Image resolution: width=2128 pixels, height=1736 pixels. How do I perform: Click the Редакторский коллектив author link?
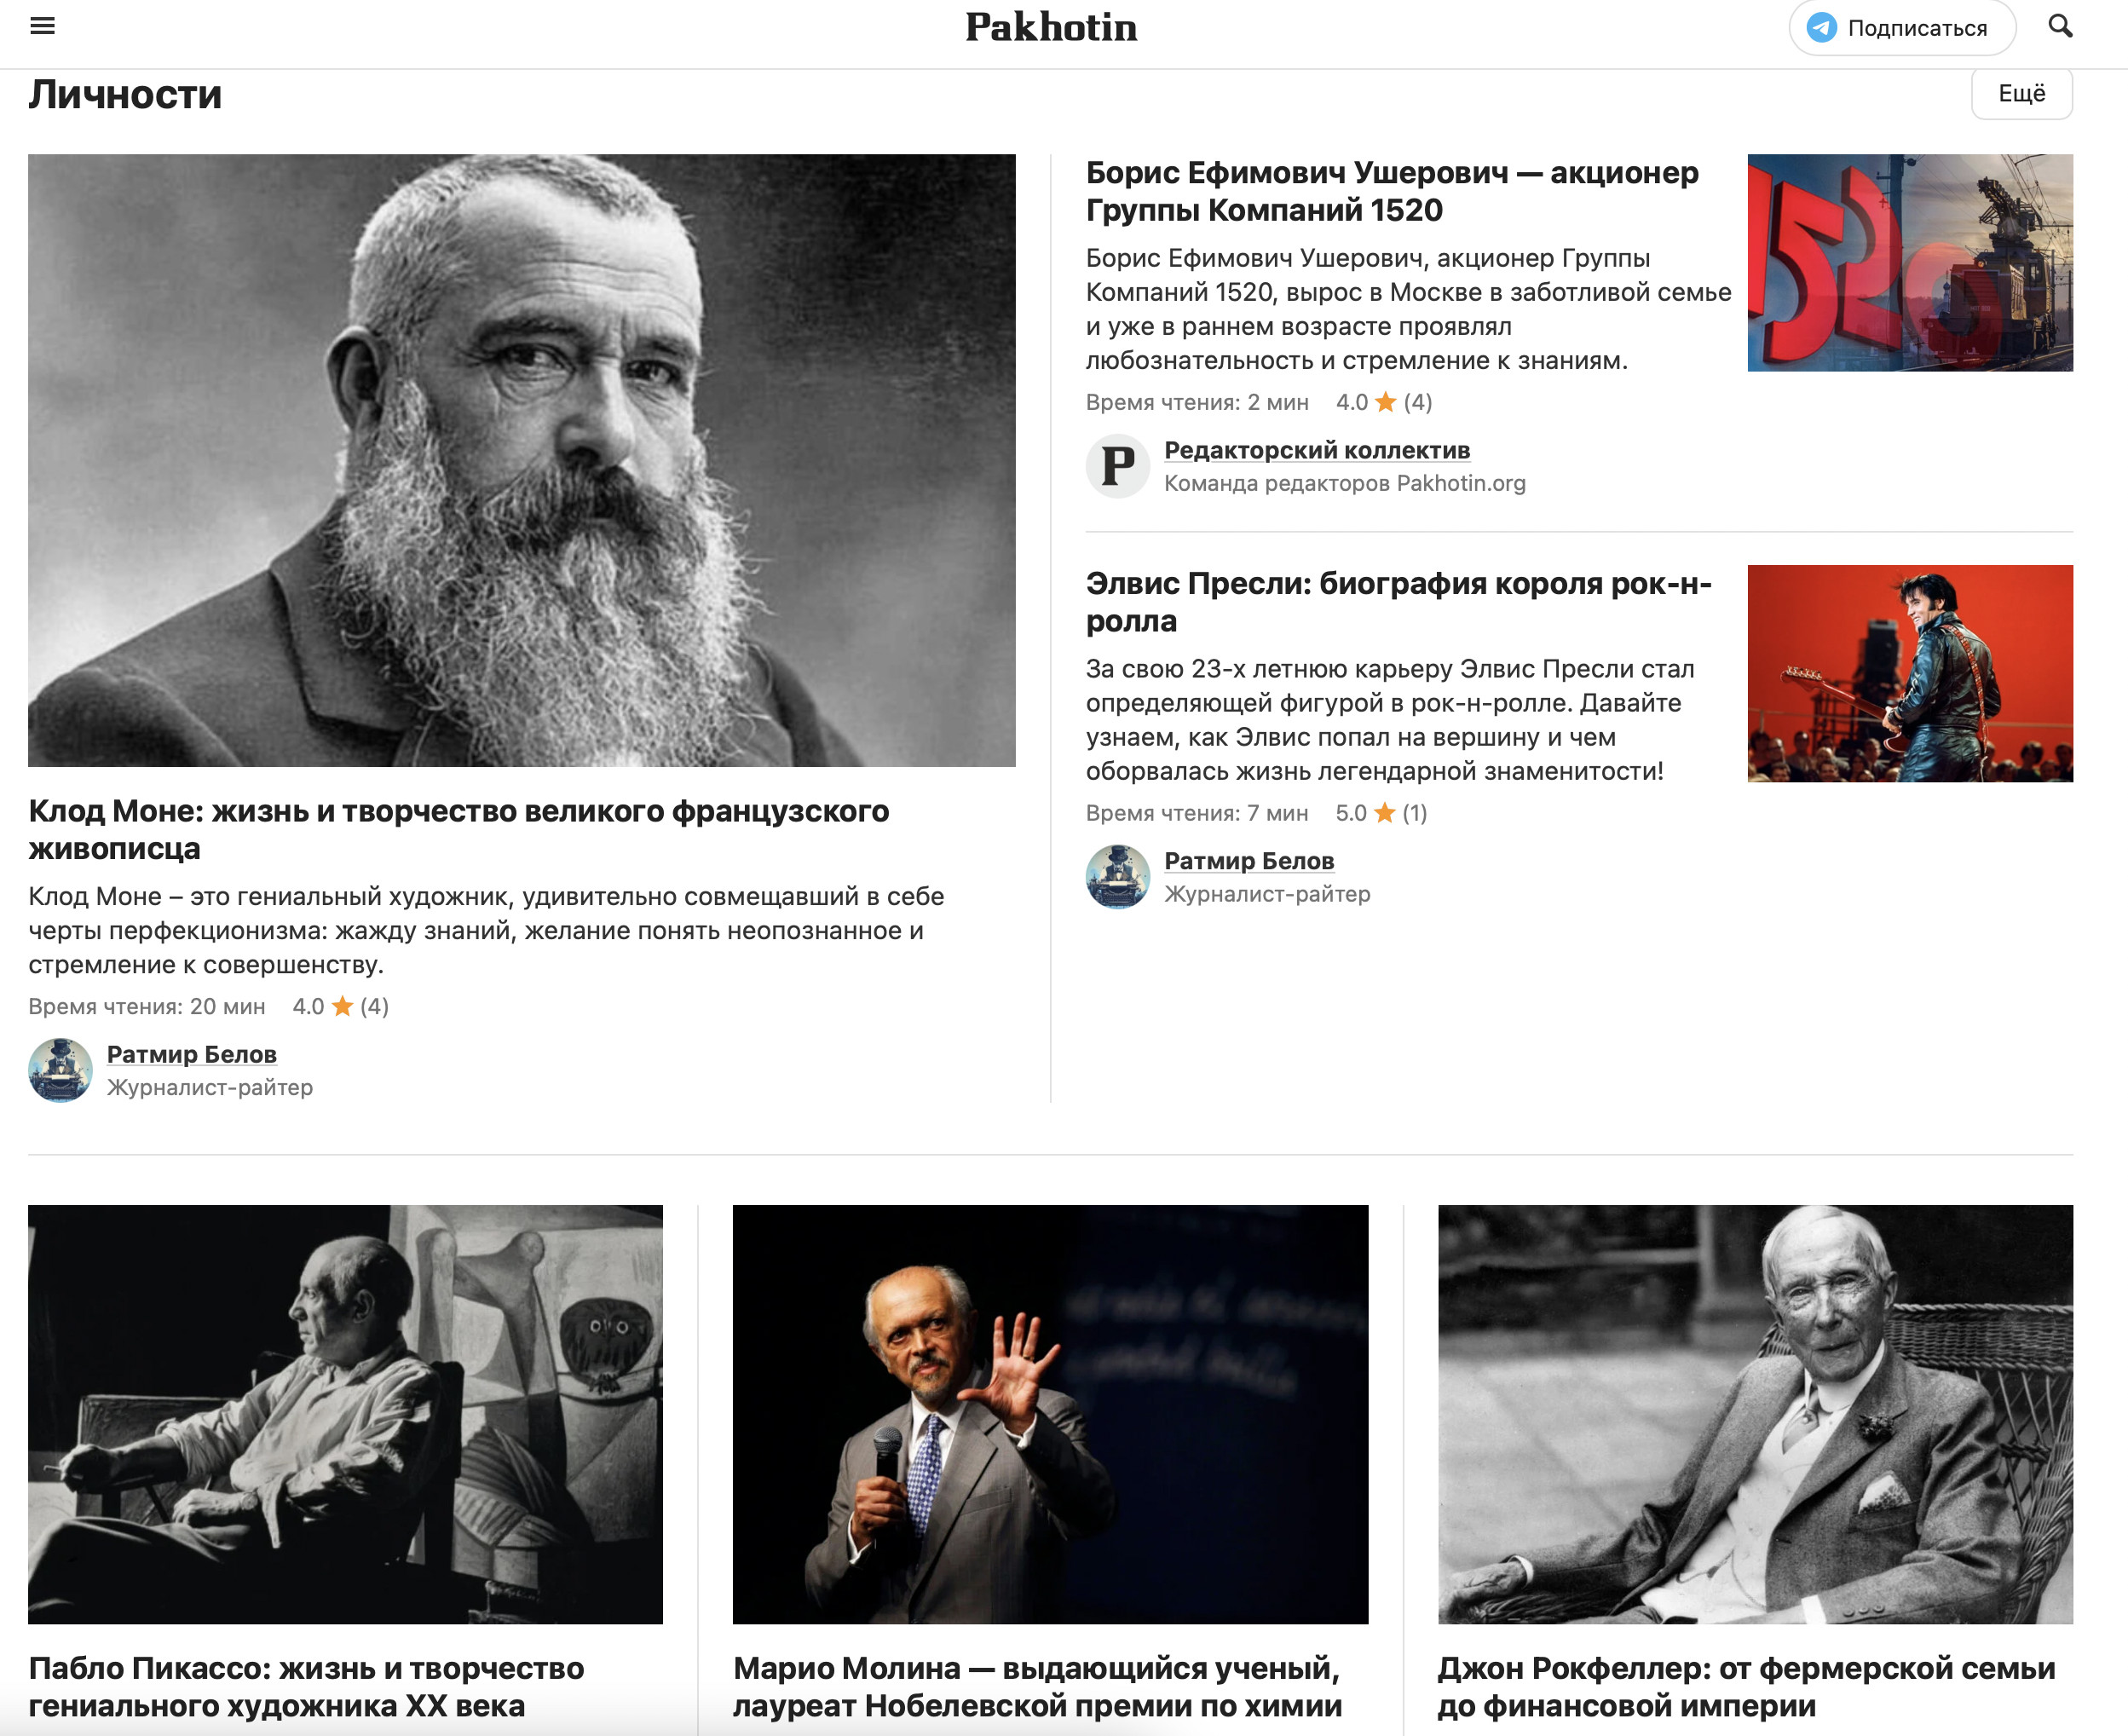click(x=1317, y=450)
